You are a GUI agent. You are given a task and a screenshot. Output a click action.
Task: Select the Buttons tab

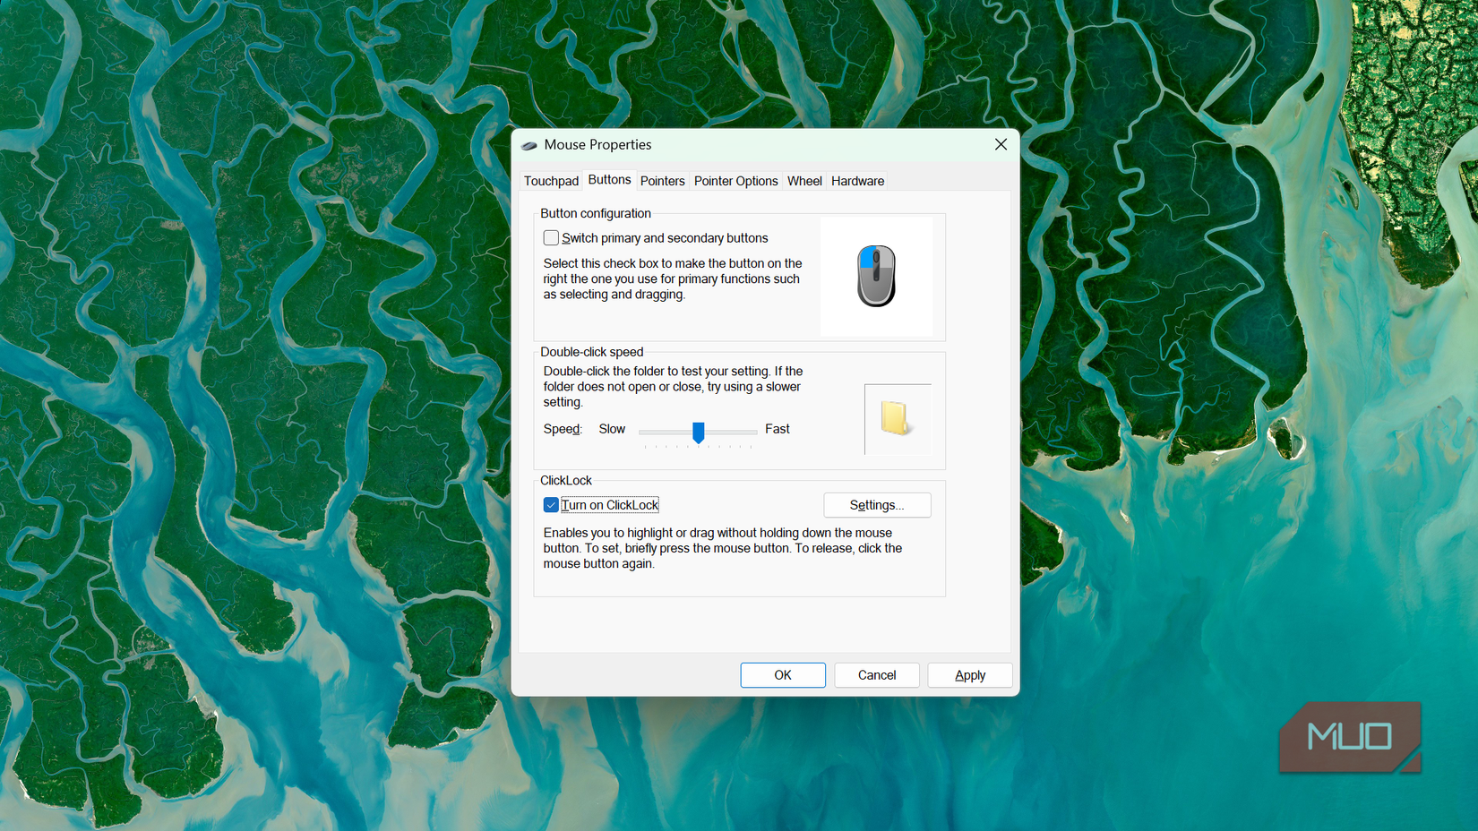[609, 180]
